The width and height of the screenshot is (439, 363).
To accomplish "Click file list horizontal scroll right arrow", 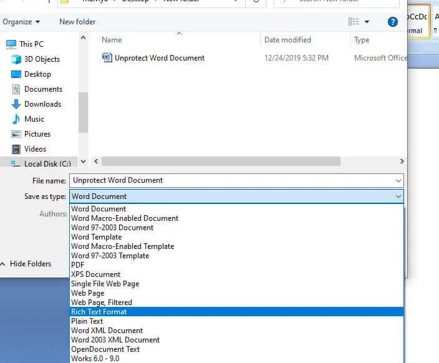I will pos(402,162).
